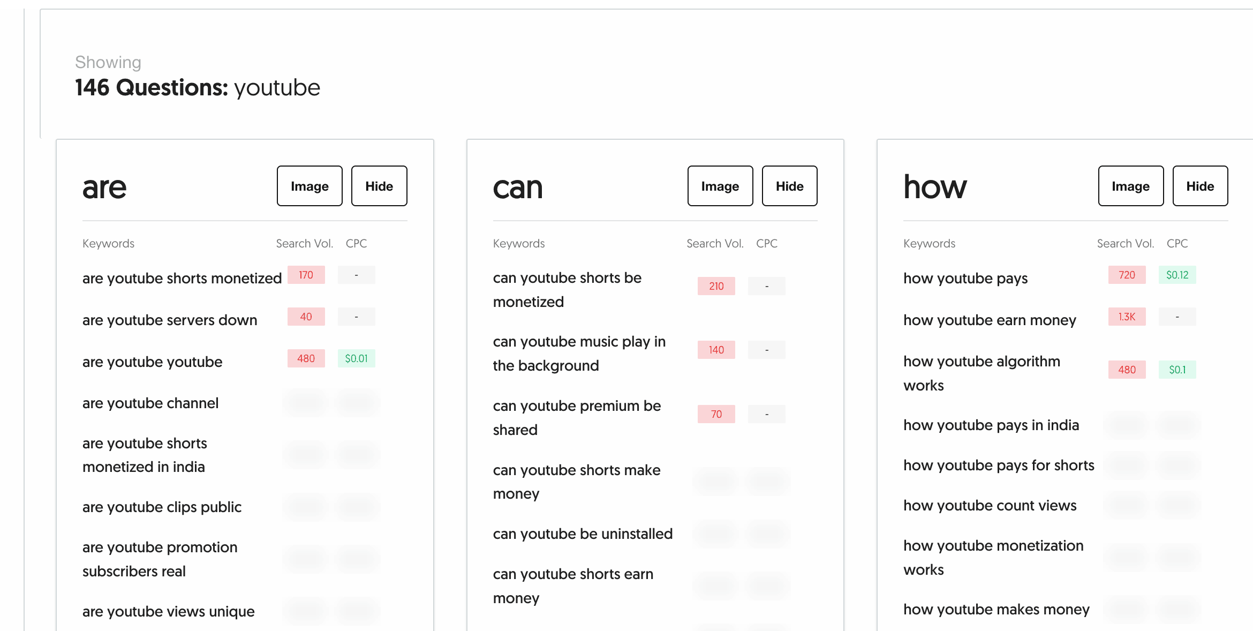Click Search Vol. column header in 'are' card

click(305, 243)
